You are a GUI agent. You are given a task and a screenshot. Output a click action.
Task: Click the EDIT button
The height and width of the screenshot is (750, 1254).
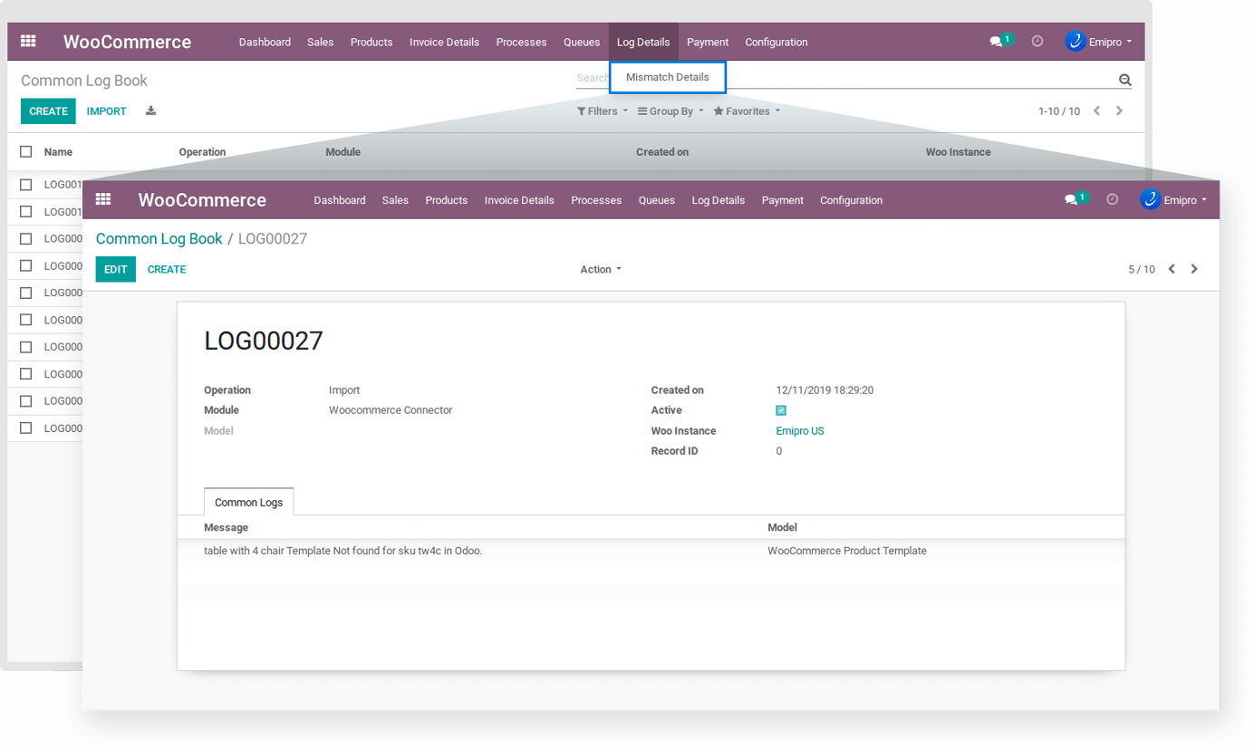click(116, 269)
